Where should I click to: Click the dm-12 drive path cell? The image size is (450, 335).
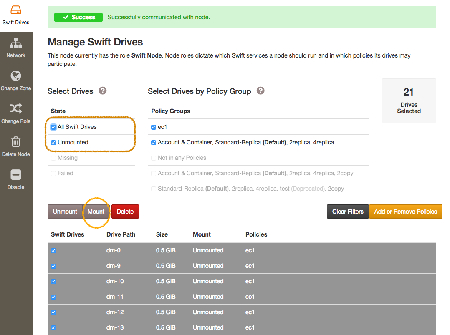(x=115, y=312)
